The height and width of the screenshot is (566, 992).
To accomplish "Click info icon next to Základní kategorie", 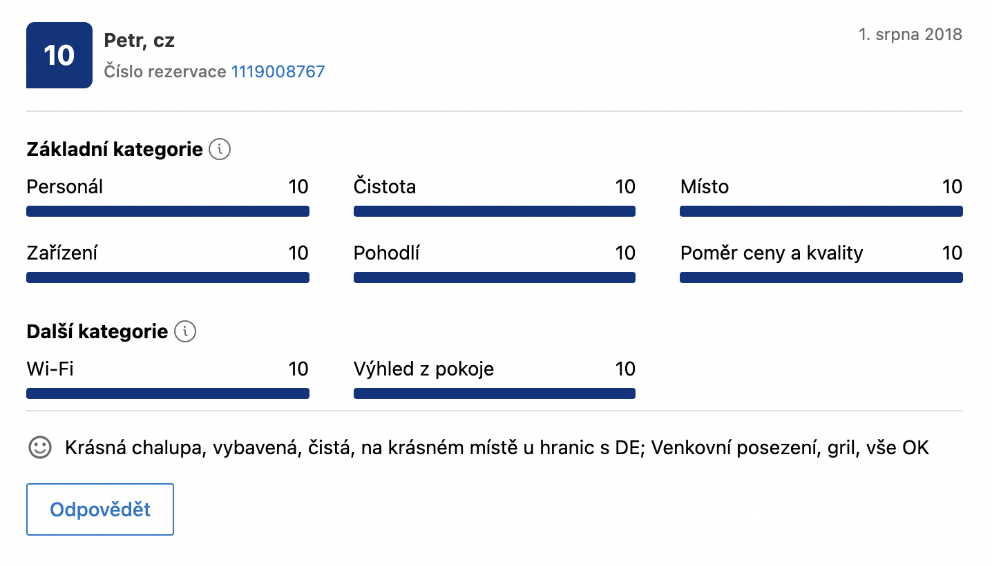I will click(220, 149).
